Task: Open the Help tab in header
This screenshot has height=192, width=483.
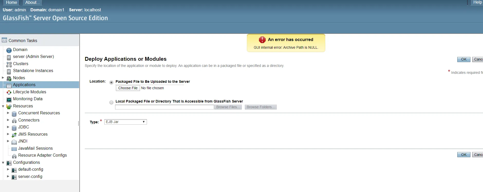Action: pyautogui.click(x=477, y=2)
